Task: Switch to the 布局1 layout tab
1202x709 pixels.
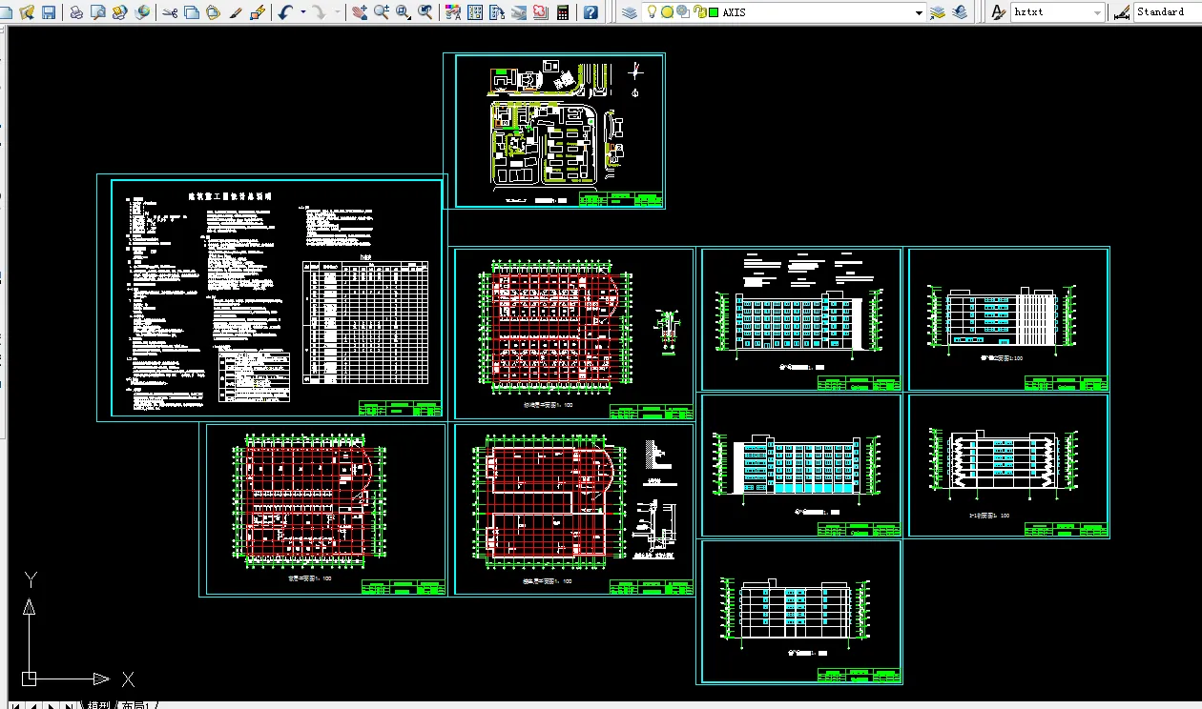Action: click(x=136, y=705)
